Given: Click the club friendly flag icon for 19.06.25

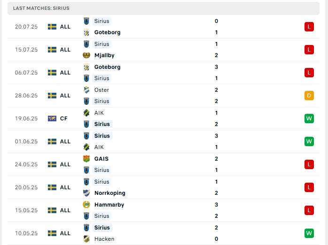Looking at the screenshot, I should point(52,119).
